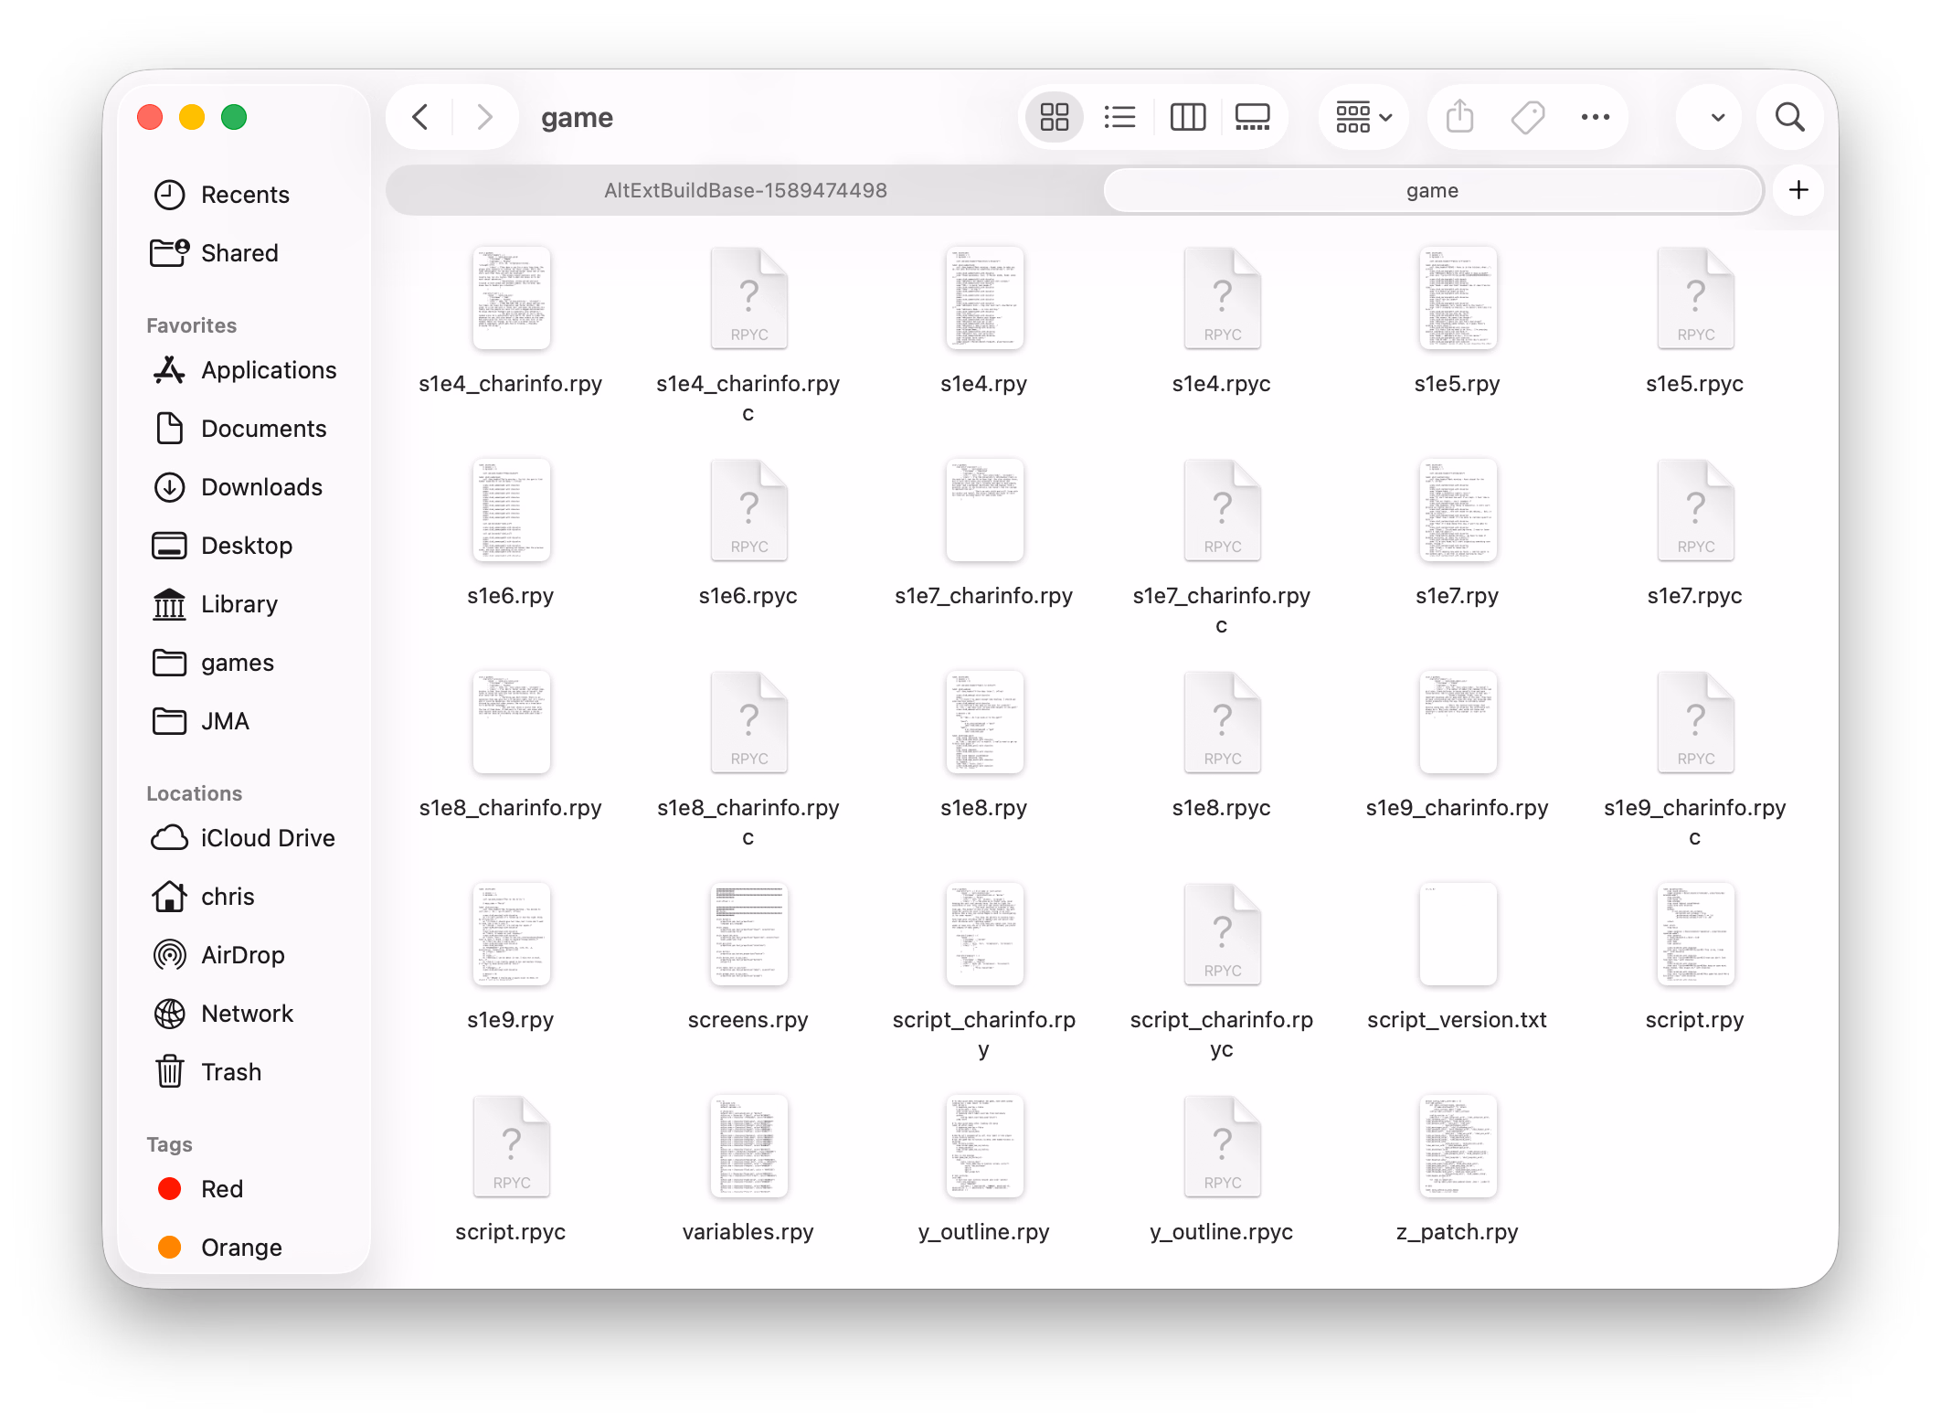Add a new Finder tab
This screenshot has height=1424, width=1941.
click(x=1798, y=190)
